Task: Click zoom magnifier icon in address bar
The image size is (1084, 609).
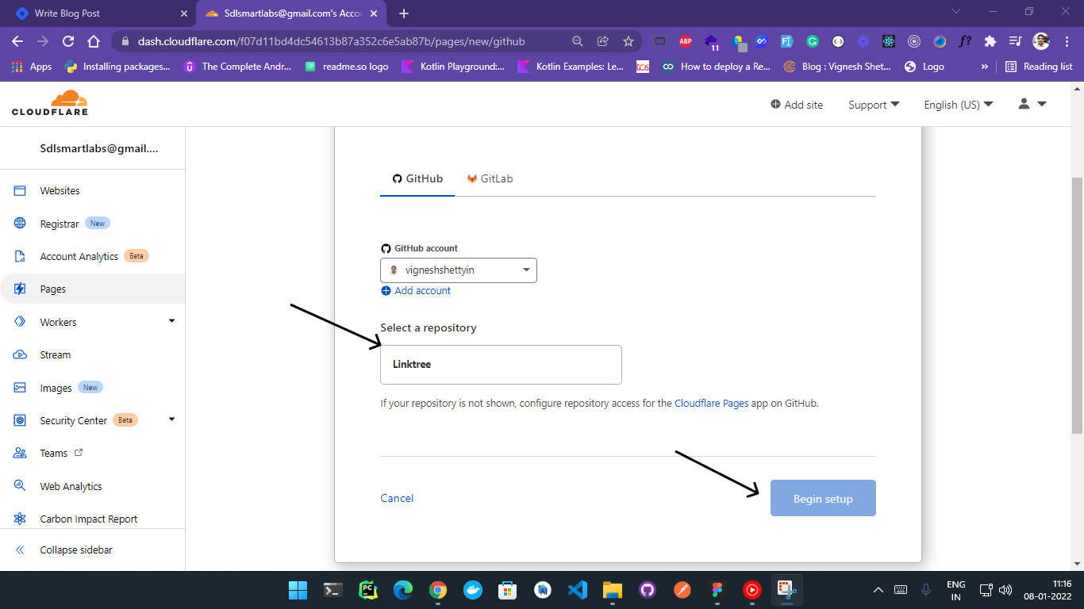Action: (x=578, y=41)
